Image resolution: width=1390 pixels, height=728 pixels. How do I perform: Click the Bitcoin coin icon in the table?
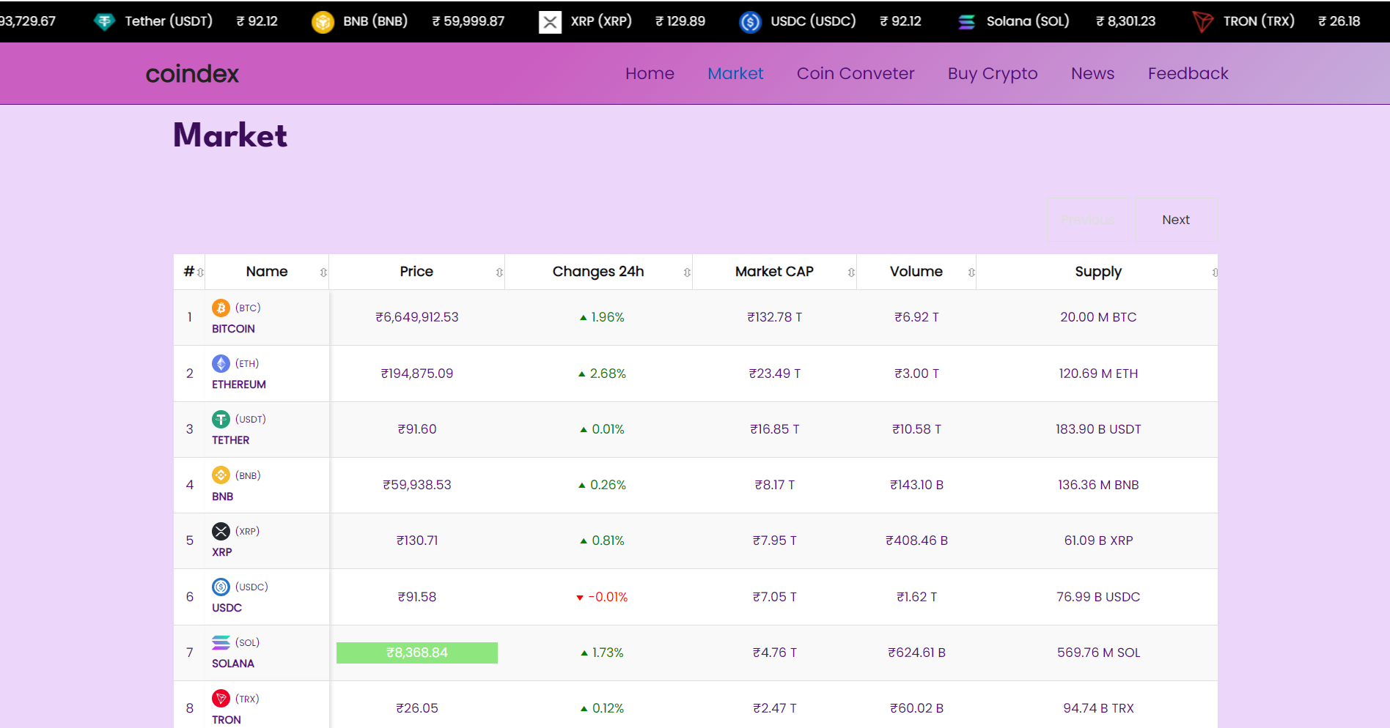tap(221, 308)
